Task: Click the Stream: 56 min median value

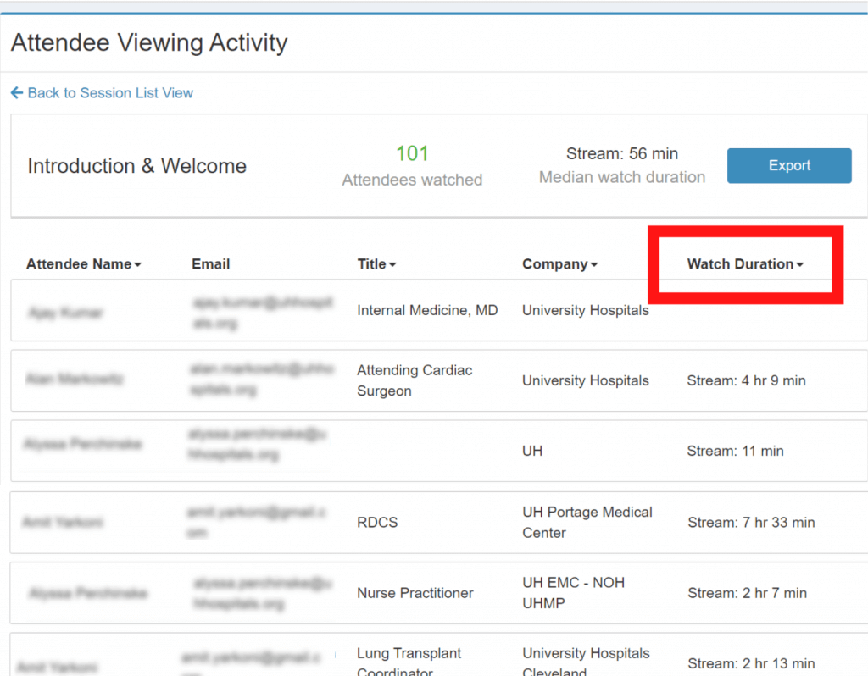Action: coord(621,153)
